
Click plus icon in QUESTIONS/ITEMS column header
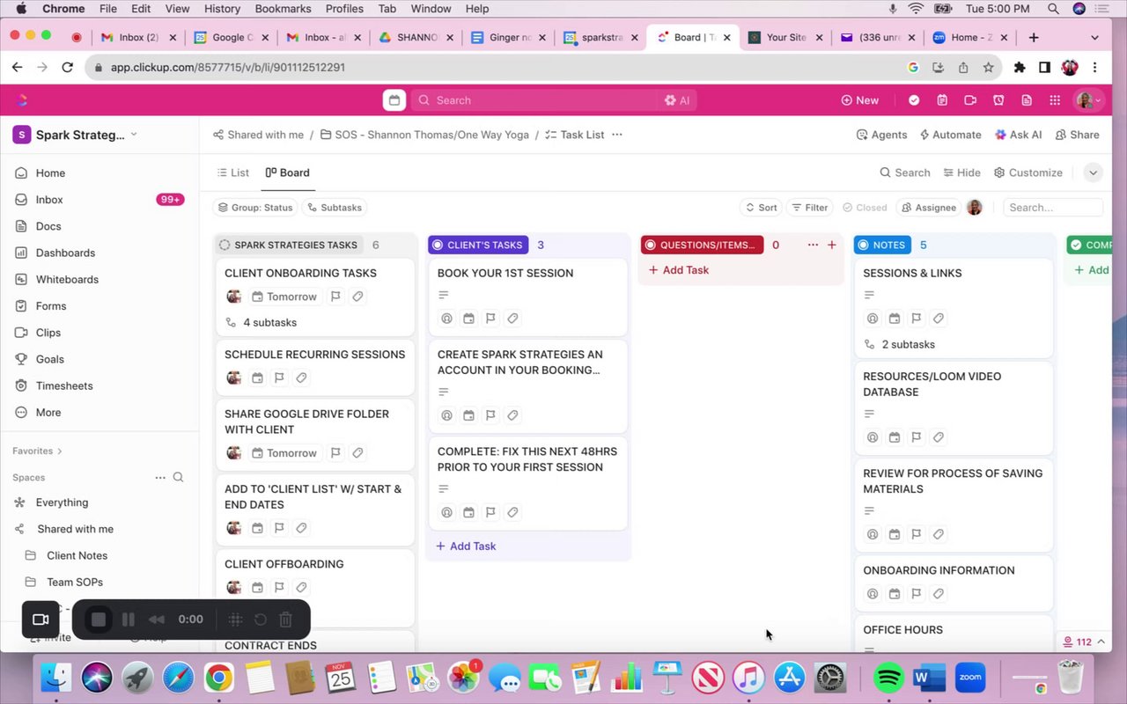pos(831,245)
